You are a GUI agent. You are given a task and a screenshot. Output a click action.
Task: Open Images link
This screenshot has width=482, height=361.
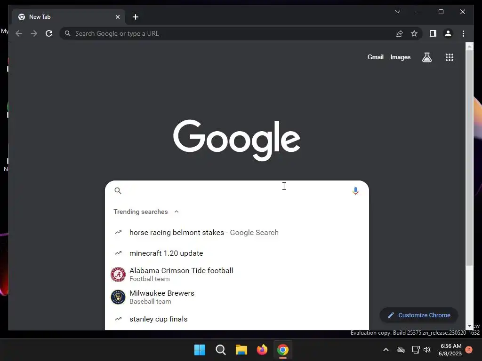coord(400,57)
